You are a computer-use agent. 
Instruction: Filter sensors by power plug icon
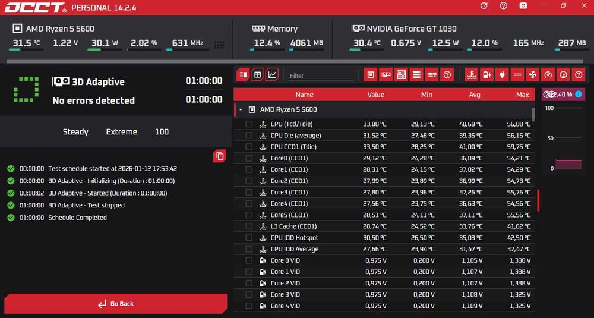point(501,75)
